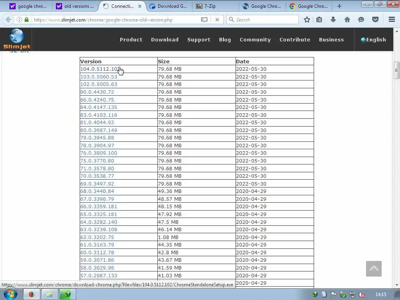The height and width of the screenshot is (300, 400).
Task: Toggle reader view icon in address bar
Action: [x=204, y=20]
